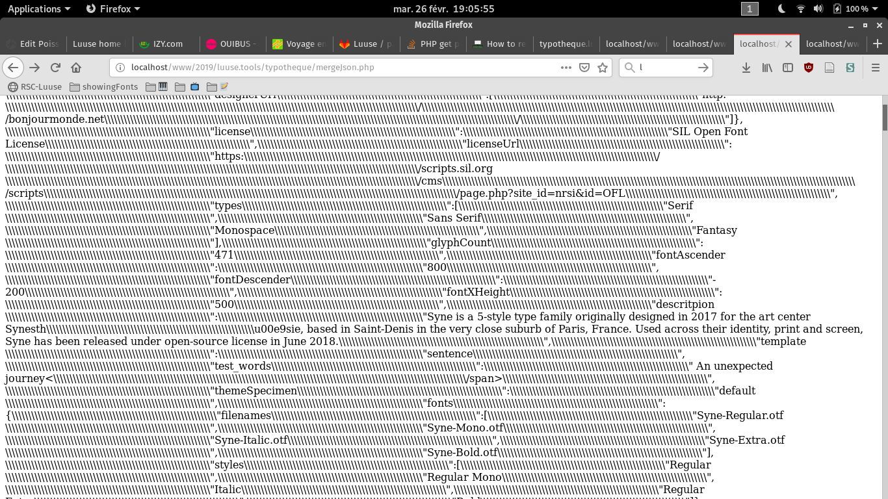Save page to Pocket
This screenshot has width=888, height=499.
(x=584, y=68)
